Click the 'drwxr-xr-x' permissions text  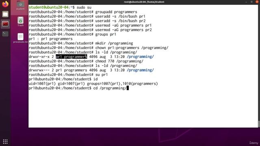(x=39, y=57)
